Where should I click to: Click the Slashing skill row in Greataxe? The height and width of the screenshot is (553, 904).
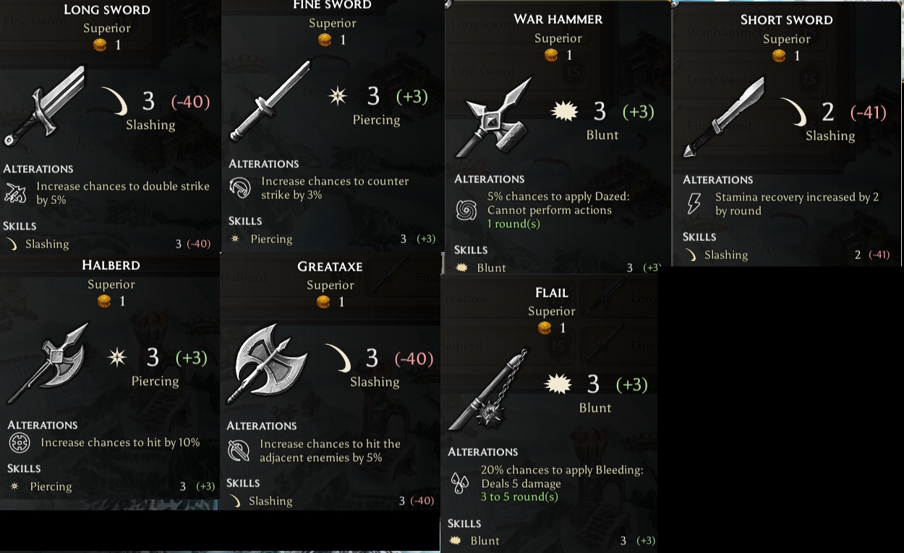[331, 501]
